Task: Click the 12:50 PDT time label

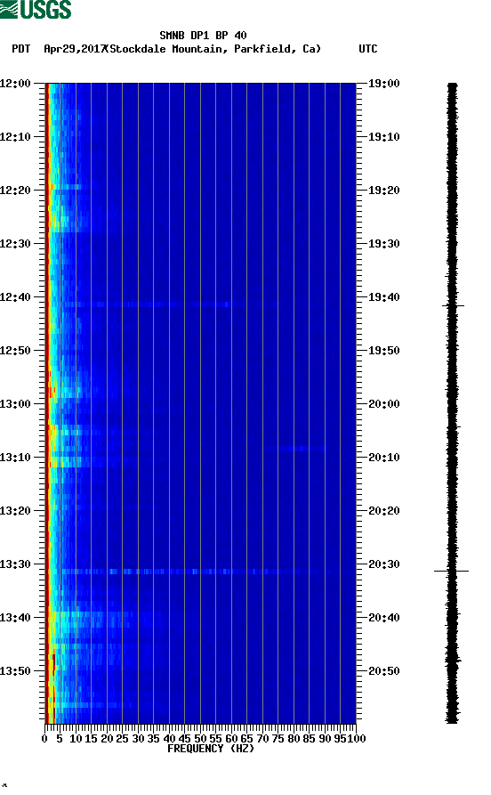Action: pos(16,351)
